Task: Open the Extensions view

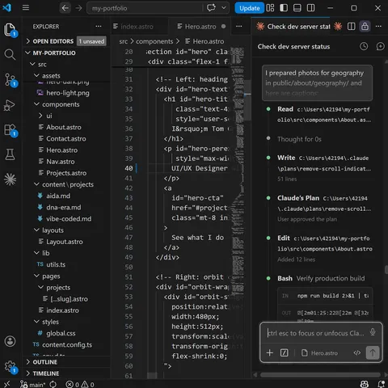Action: coord(11,129)
